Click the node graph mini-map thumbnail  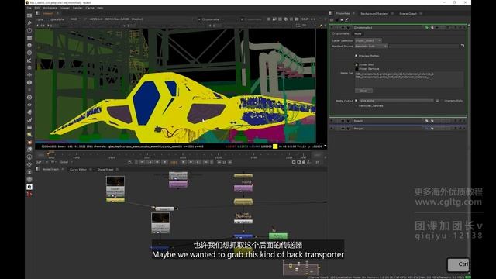coord(301,267)
